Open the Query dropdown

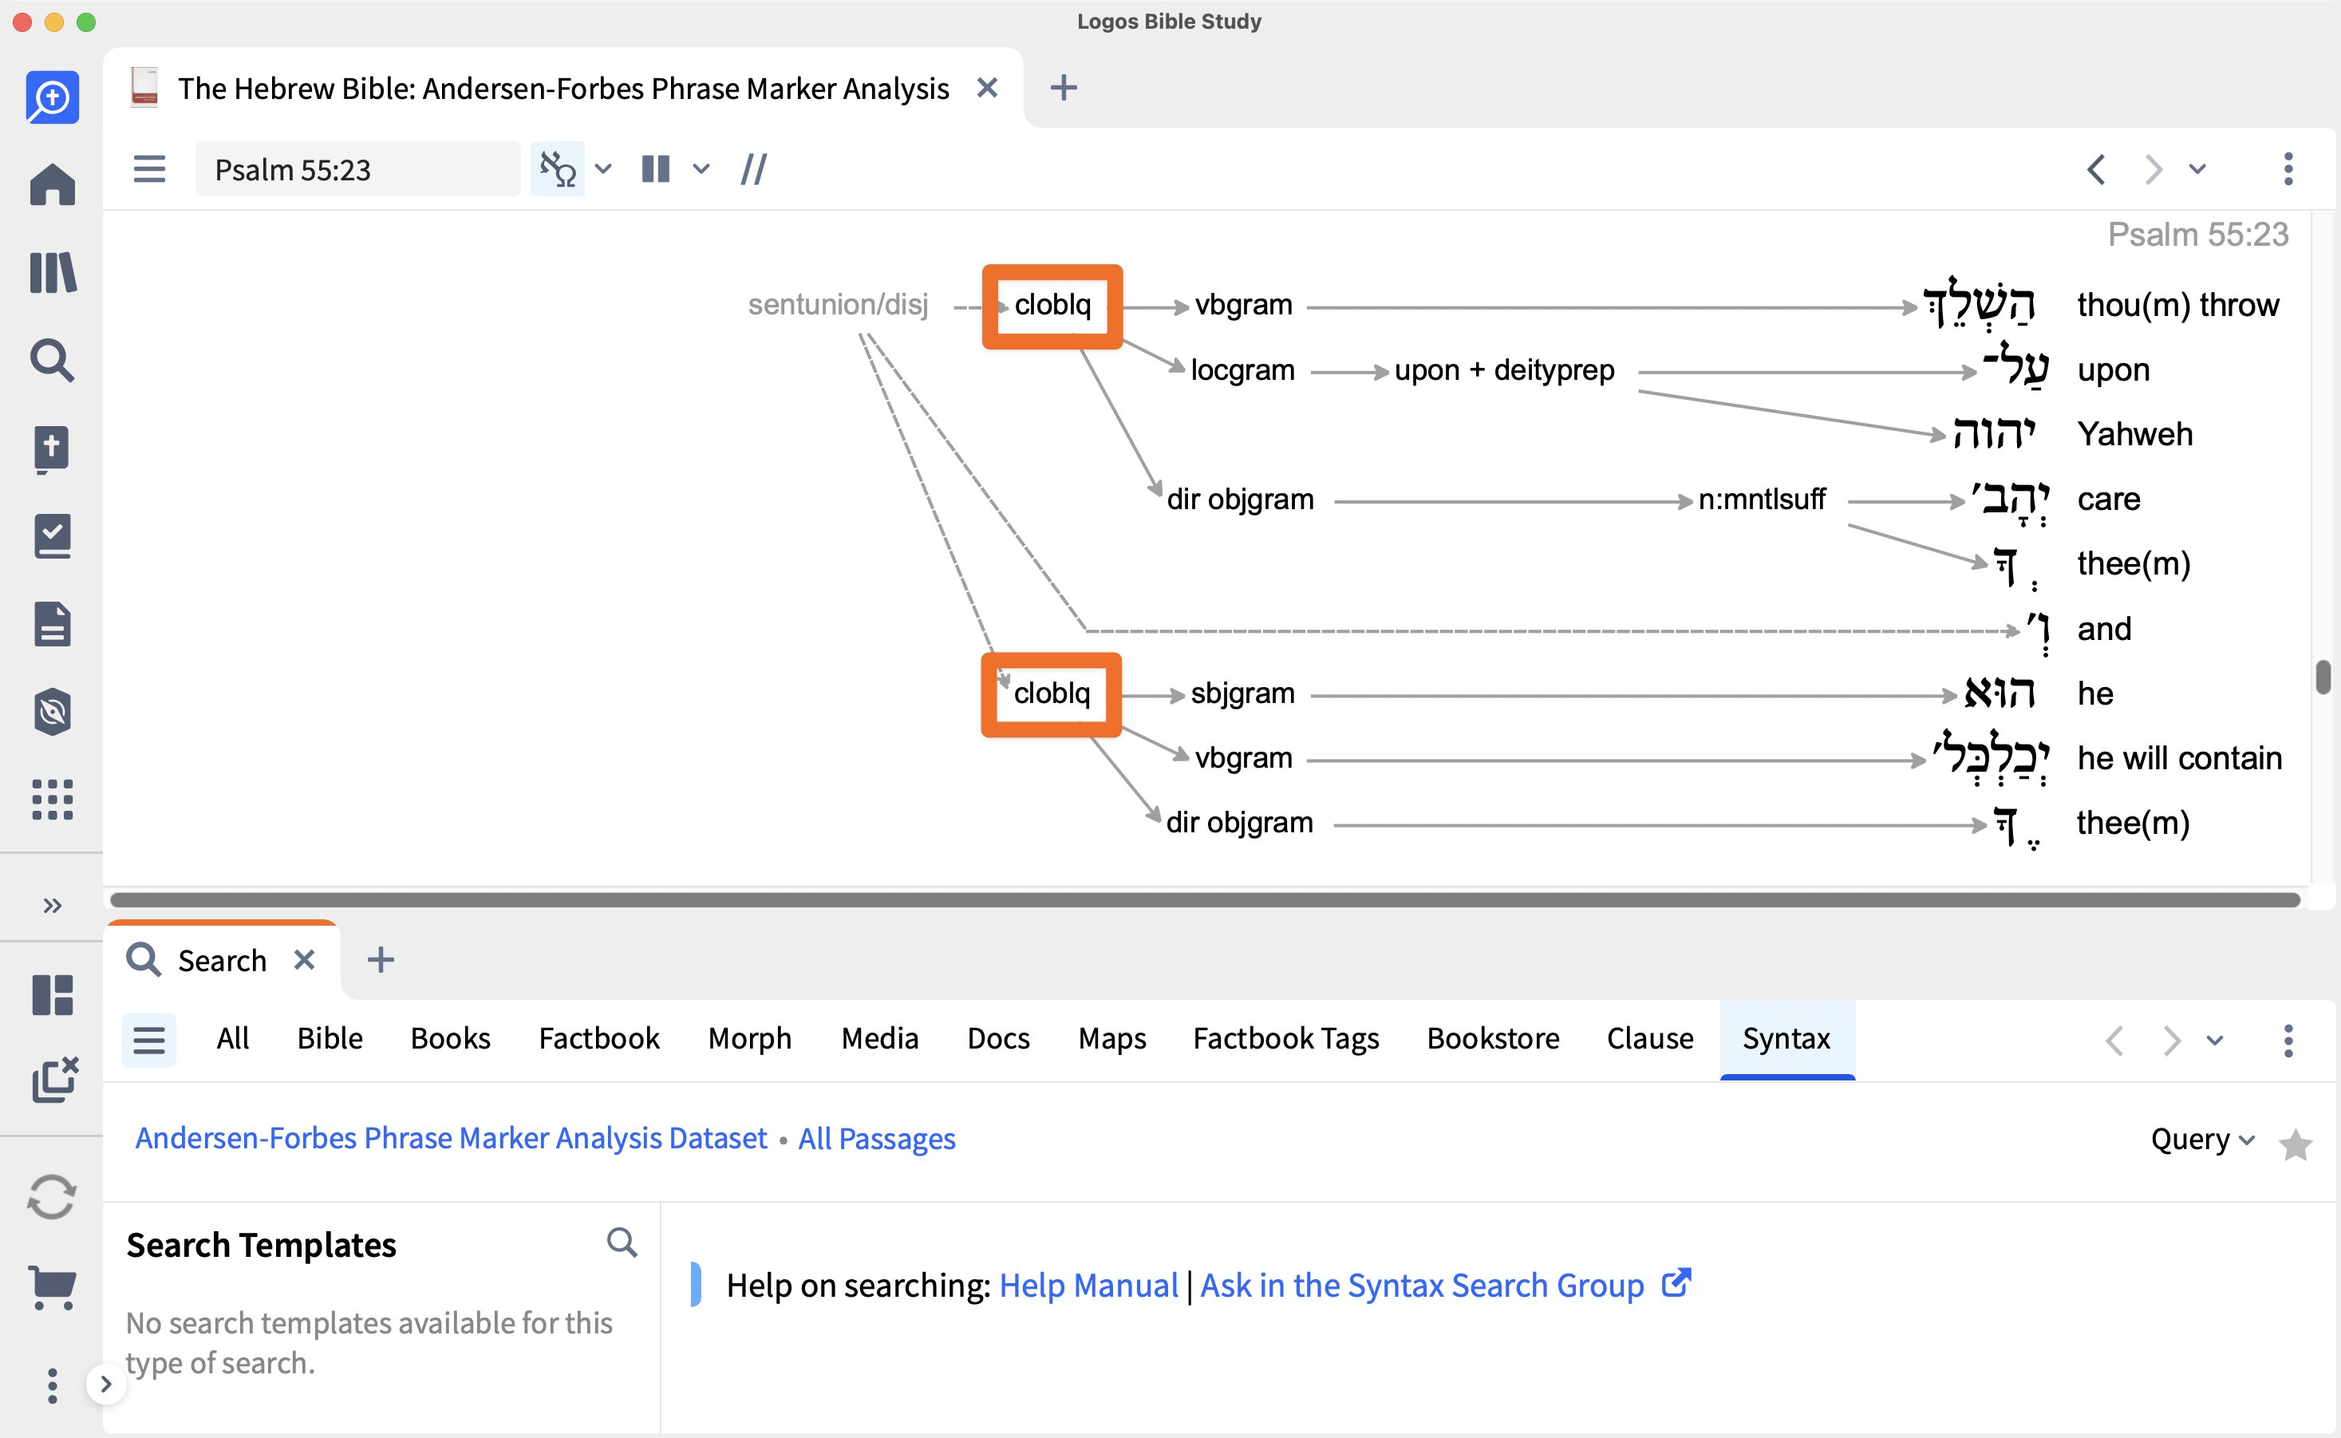click(2202, 1140)
